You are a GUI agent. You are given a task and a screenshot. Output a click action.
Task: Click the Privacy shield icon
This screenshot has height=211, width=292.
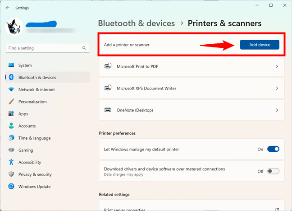pyautogui.click(x=11, y=174)
